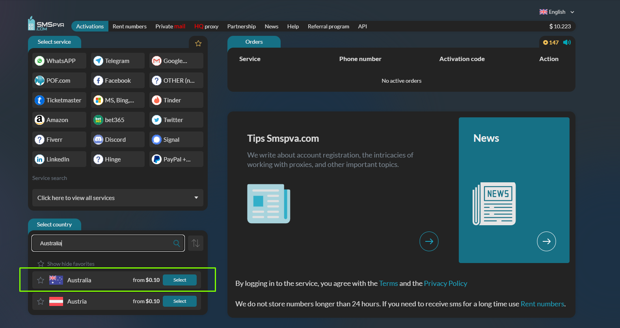This screenshot has width=620, height=328.
Task: Open the English language dropdown
Action: (557, 12)
